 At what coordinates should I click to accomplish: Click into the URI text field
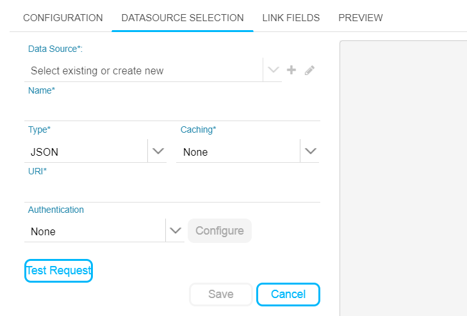(x=172, y=190)
